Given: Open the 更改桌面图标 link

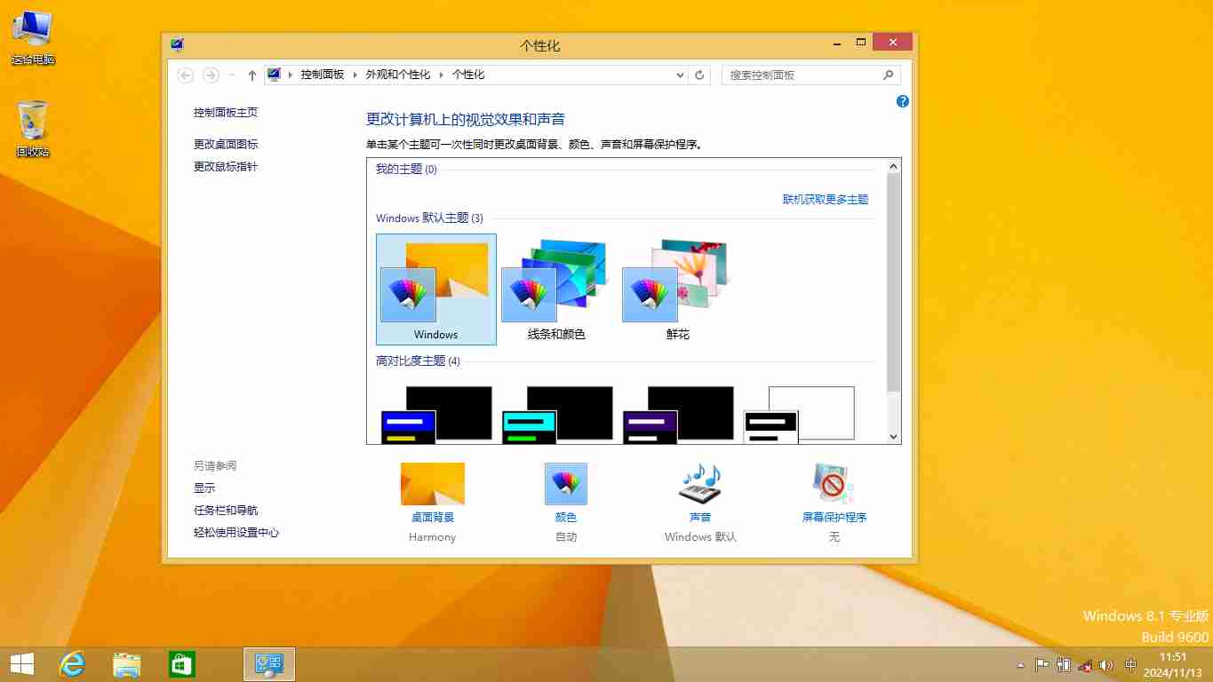Looking at the screenshot, I should [226, 144].
